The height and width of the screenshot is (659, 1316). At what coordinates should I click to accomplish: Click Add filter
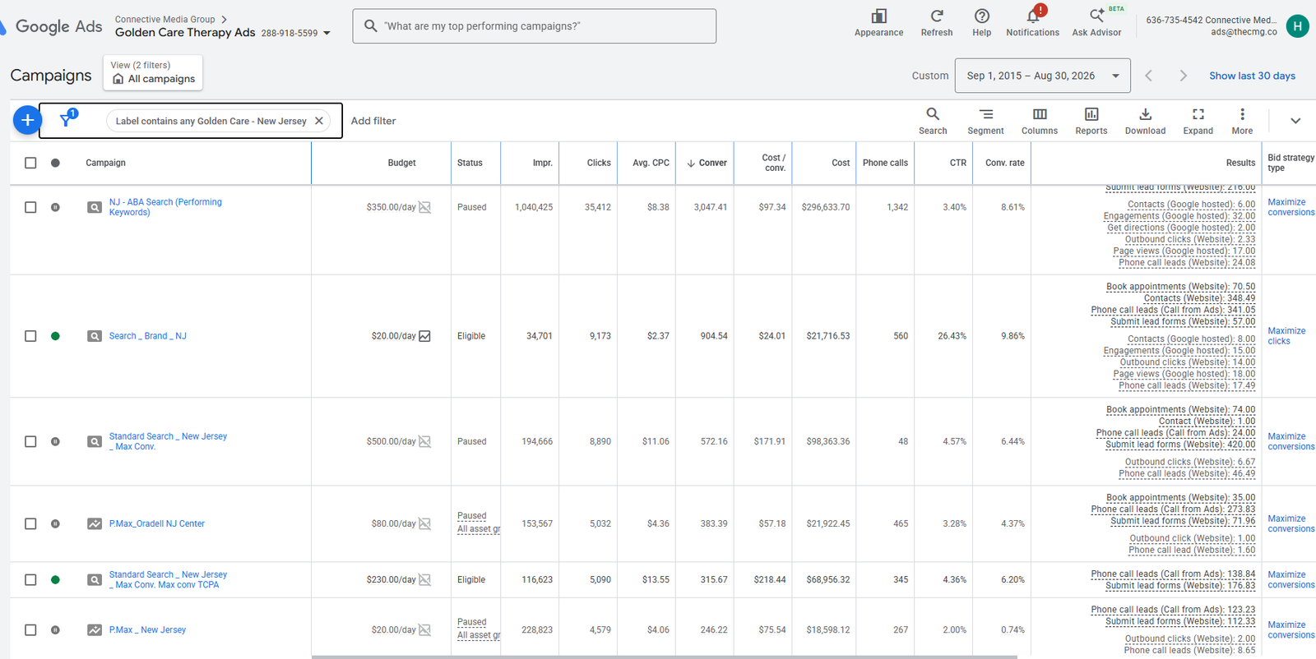[373, 121]
